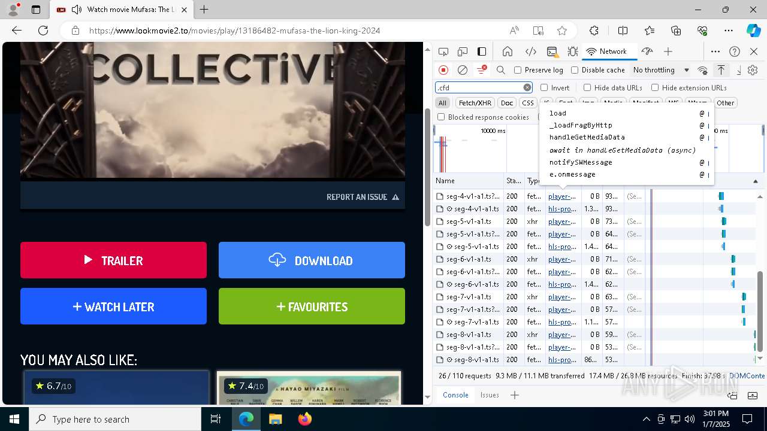Open Copilot sidebar
Image resolution: width=767 pixels, height=431 pixels.
(753, 31)
